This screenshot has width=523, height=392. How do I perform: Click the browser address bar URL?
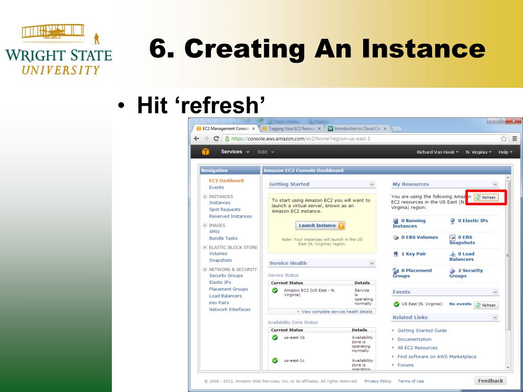coord(300,139)
